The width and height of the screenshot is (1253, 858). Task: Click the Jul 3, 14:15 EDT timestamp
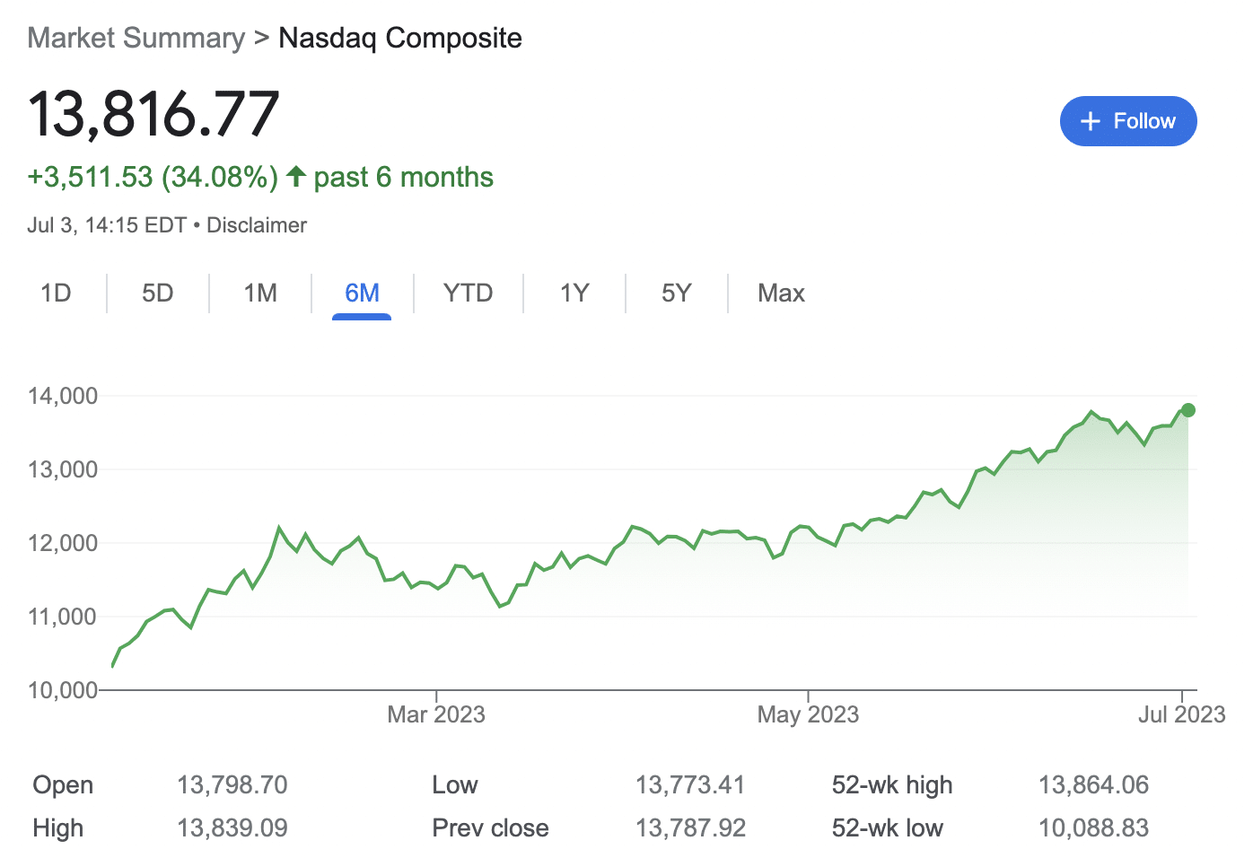click(107, 225)
